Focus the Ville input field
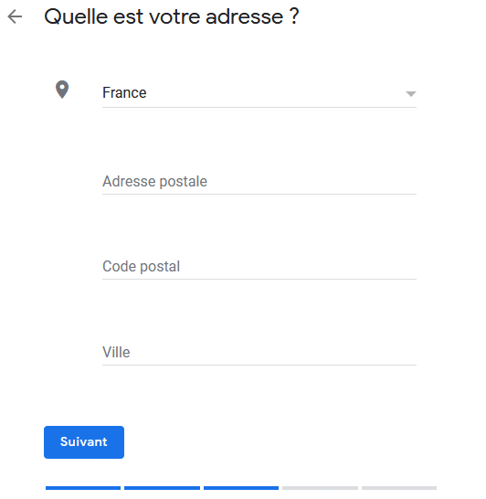 259,353
